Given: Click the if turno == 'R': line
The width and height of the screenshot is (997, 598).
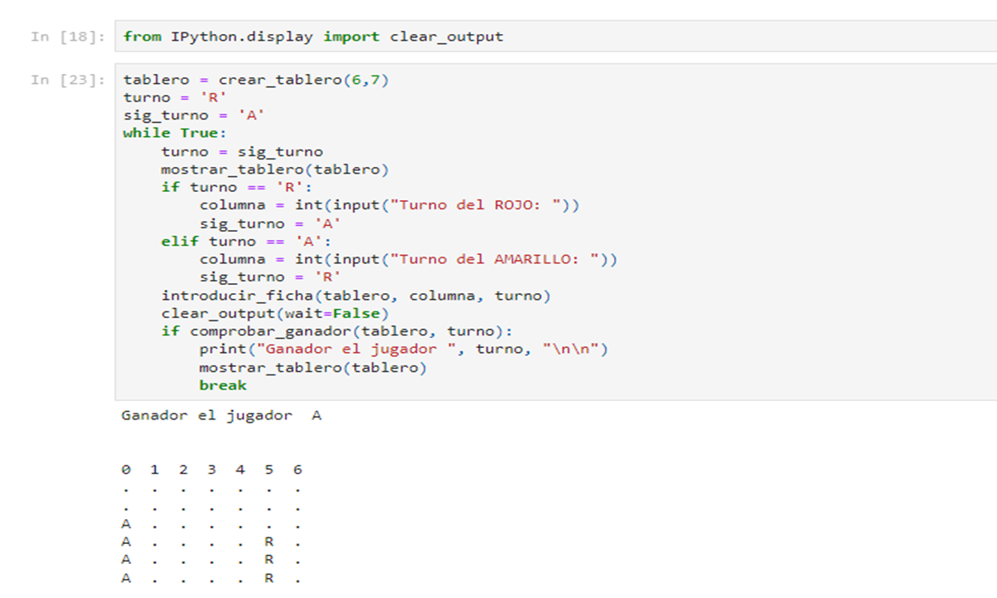Looking at the screenshot, I should click(237, 187).
